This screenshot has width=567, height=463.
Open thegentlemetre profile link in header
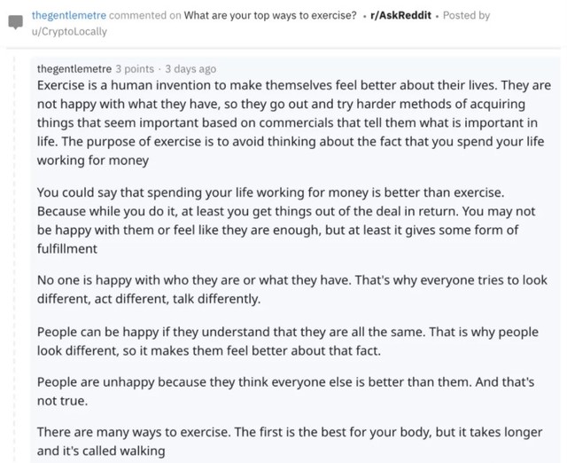coord(66,15)
